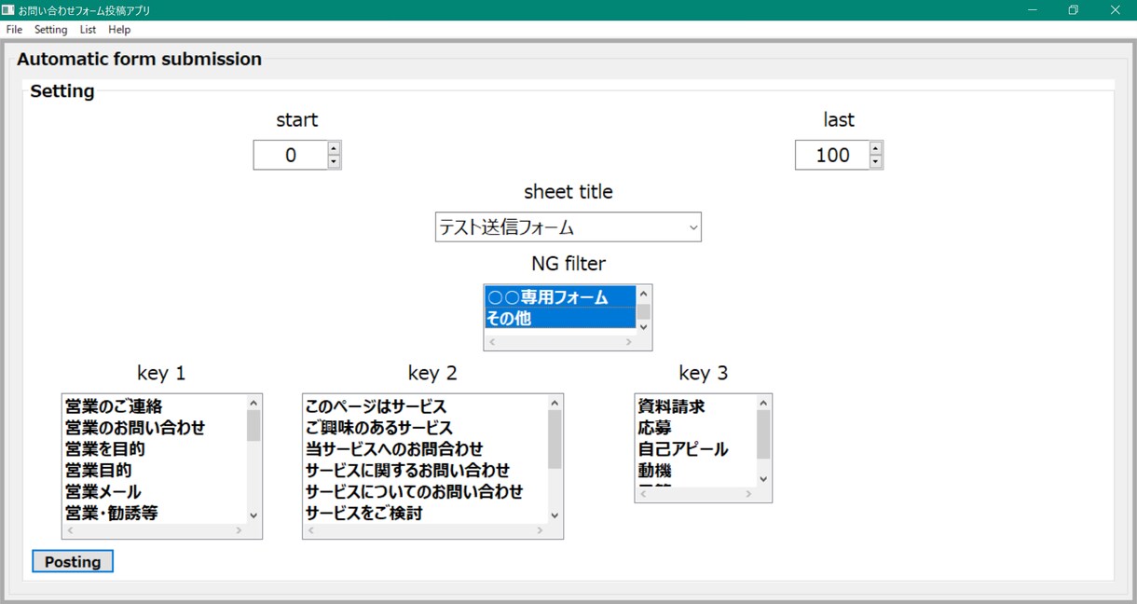Image resolution: width=1137 pixels, height=604 pixels.
Task: Click key 3 list scroll down arrow
Action: tap(763, 479)
